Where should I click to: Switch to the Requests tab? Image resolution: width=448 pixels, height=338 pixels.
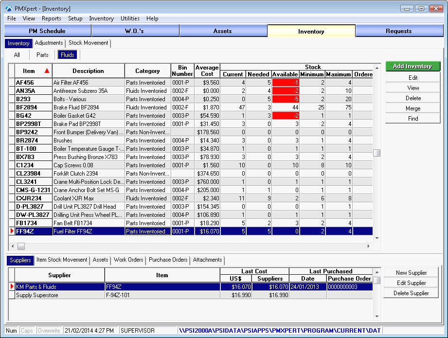[399, 31]
